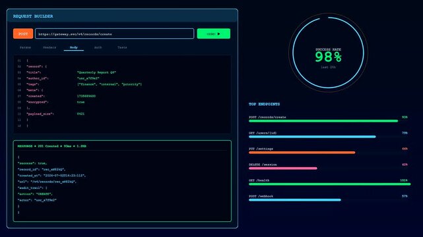The width and height of the screenshot is (423, 237).
Task: Select the DELETE /session endpoint label
Action: pyautogui.click(x=263, y=165)
